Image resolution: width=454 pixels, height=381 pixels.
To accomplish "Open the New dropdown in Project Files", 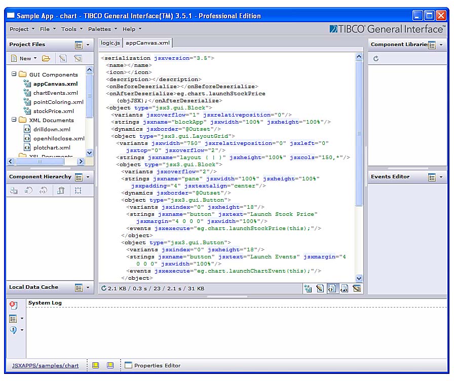I will click(24, 58).
